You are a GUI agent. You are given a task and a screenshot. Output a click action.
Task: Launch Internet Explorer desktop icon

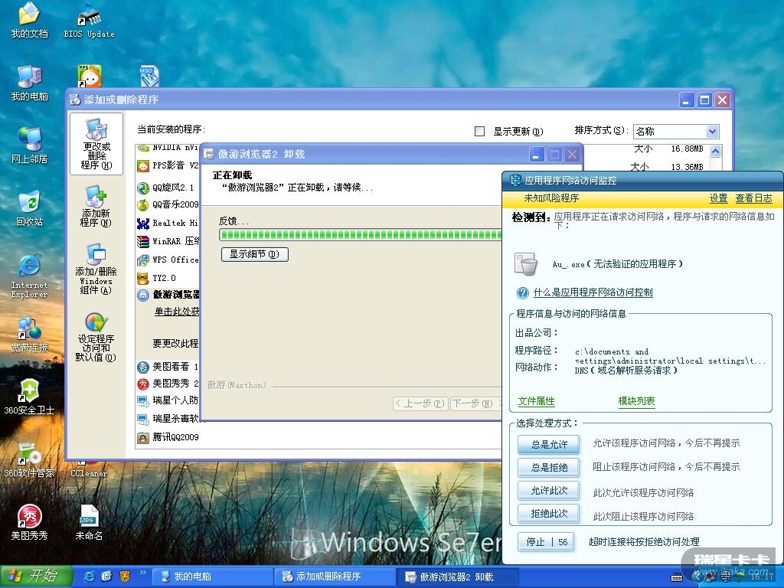[x=30, y=276]
